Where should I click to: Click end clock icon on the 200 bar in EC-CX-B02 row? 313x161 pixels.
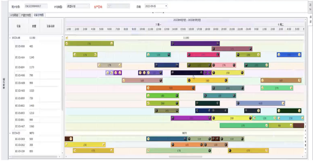[x=177, y=103]
